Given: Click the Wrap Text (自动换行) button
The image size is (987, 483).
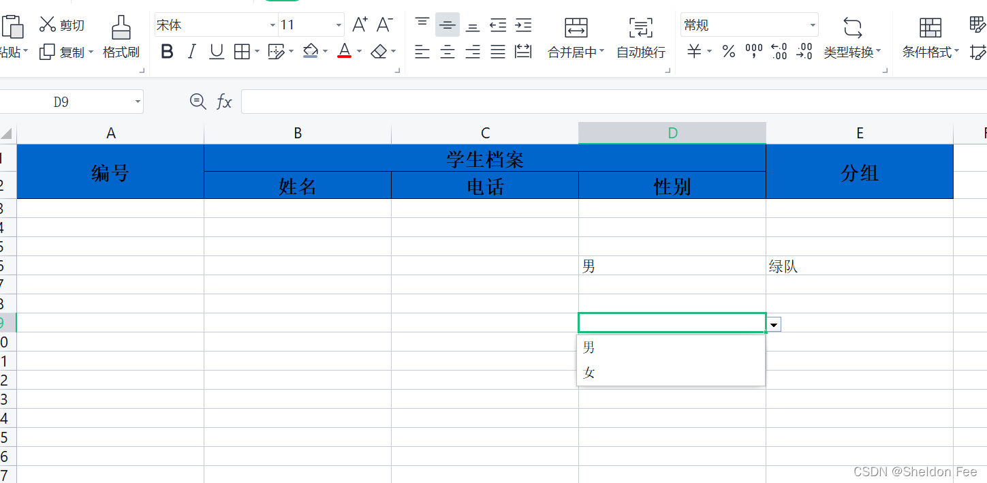Looking at the screenshot, I should [641, 37].
